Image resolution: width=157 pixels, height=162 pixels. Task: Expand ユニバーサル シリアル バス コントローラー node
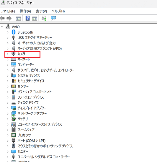8,157
